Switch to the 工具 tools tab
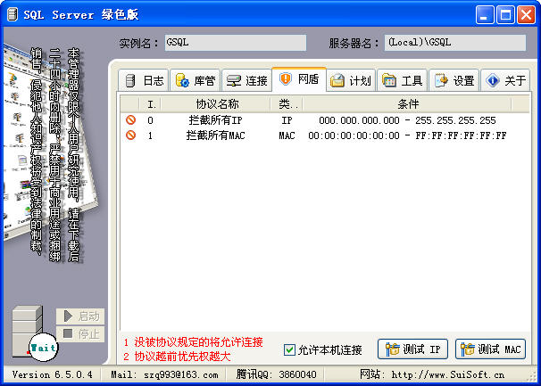541x386 pixels. [402, 80]
